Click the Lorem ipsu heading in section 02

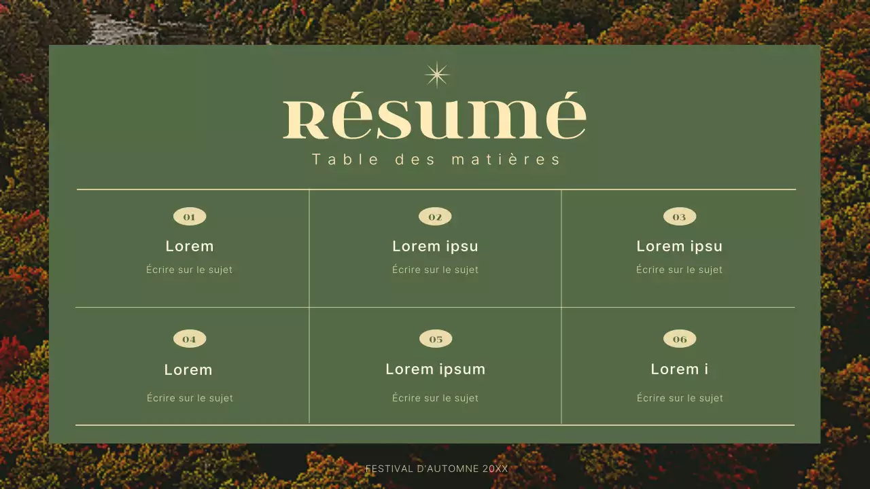(435, 246)
